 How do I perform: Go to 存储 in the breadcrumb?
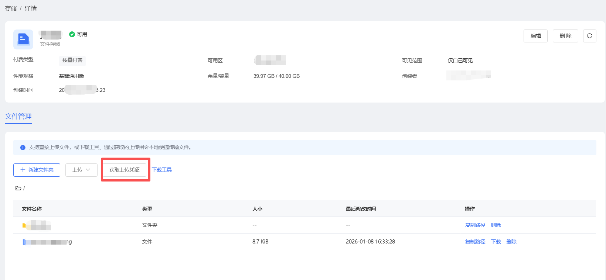click(11, 8)
